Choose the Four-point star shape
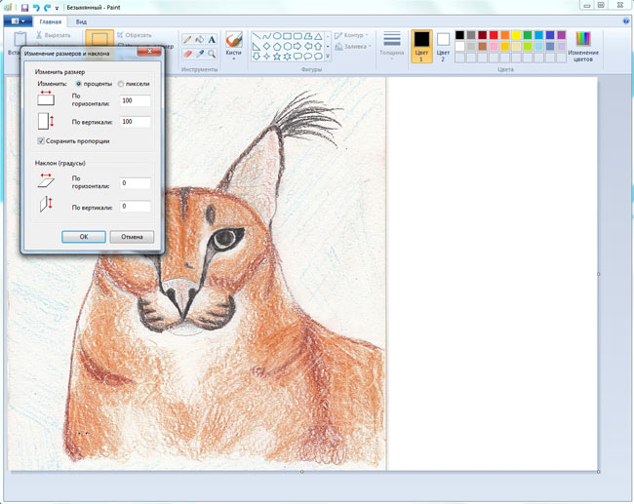The width and height of the screenshot is (634, 504). click(x=267, y=57)
